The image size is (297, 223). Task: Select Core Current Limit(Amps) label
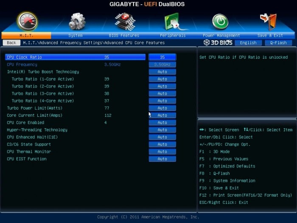coord(35,115)
